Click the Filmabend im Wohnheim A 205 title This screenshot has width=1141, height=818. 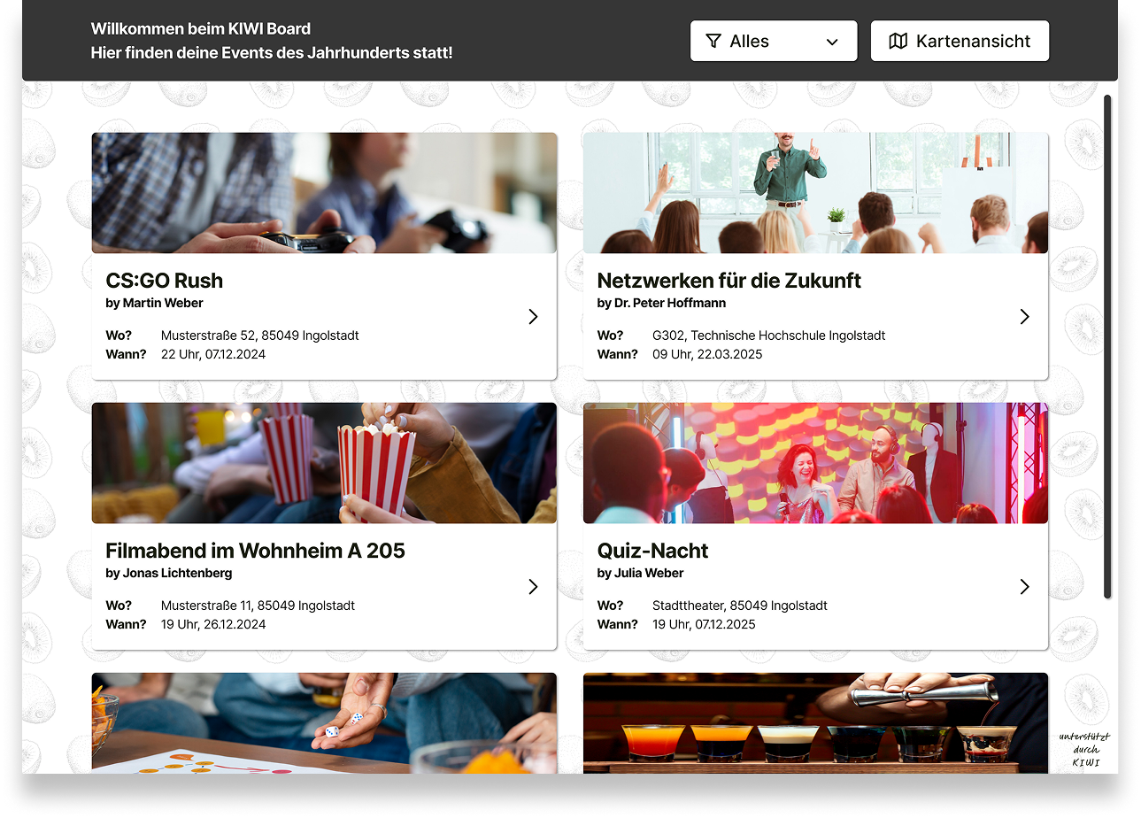(x=255, y=551)
